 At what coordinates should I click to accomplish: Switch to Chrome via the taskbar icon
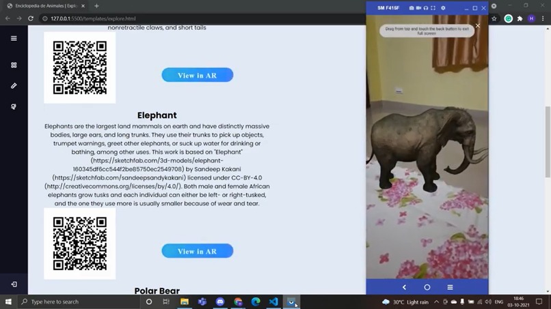coord(238,301)
